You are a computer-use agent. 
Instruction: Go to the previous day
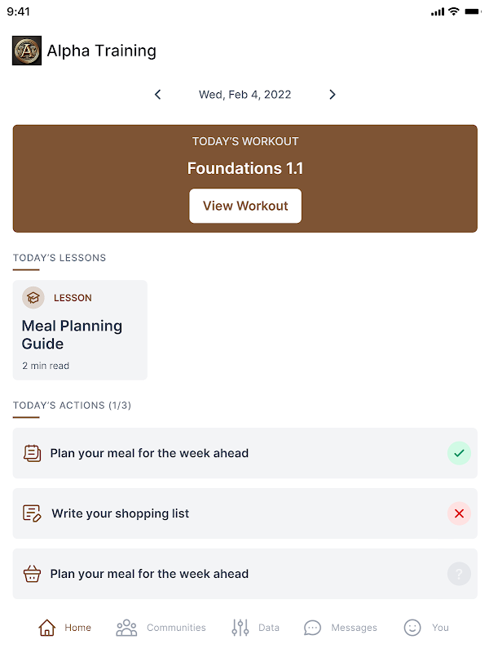(x=158, y=95)
